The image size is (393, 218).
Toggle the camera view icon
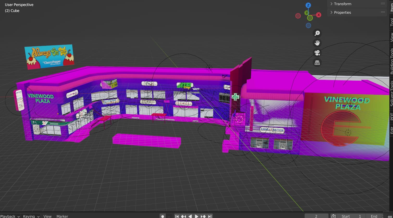click(317, 53)
